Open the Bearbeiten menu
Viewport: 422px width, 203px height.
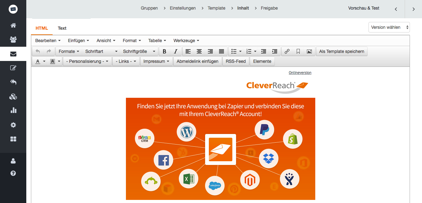pyautogui.click(x=48, y=41)
